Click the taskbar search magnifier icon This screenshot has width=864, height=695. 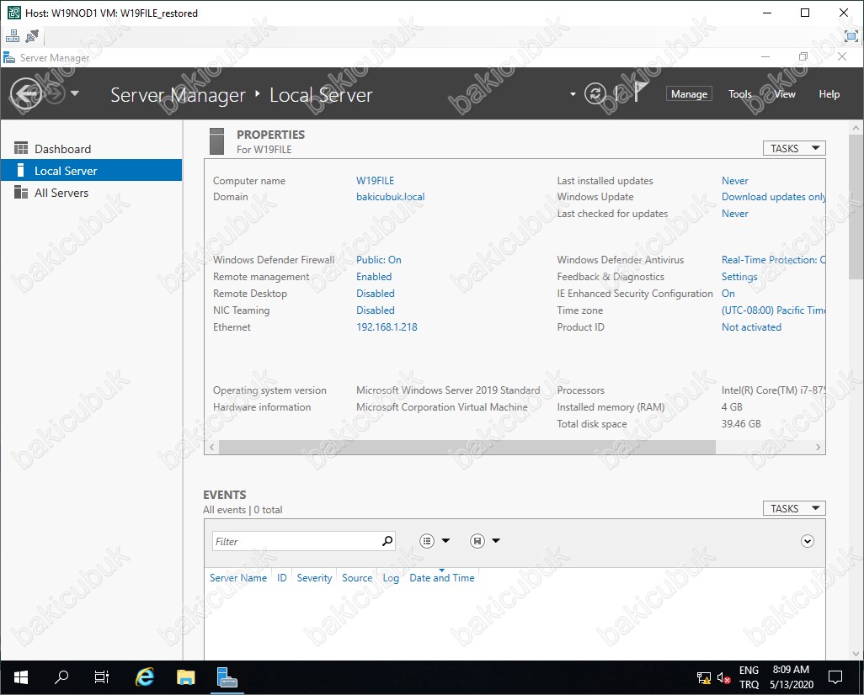point(61,677)
